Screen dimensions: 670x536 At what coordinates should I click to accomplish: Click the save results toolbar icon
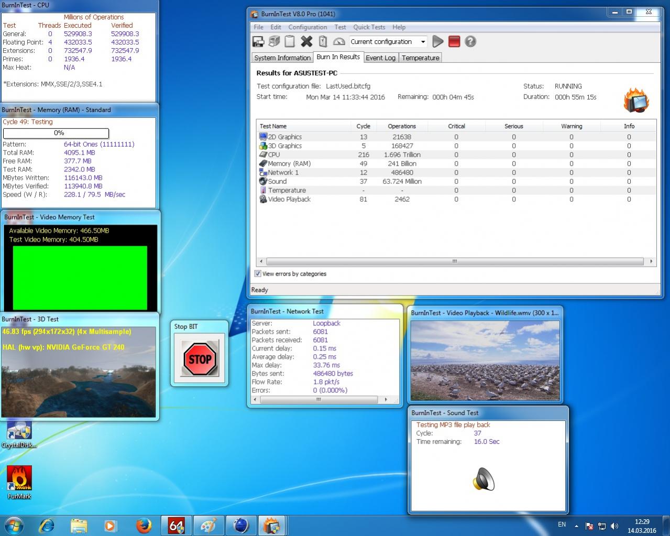click(258, 42)
